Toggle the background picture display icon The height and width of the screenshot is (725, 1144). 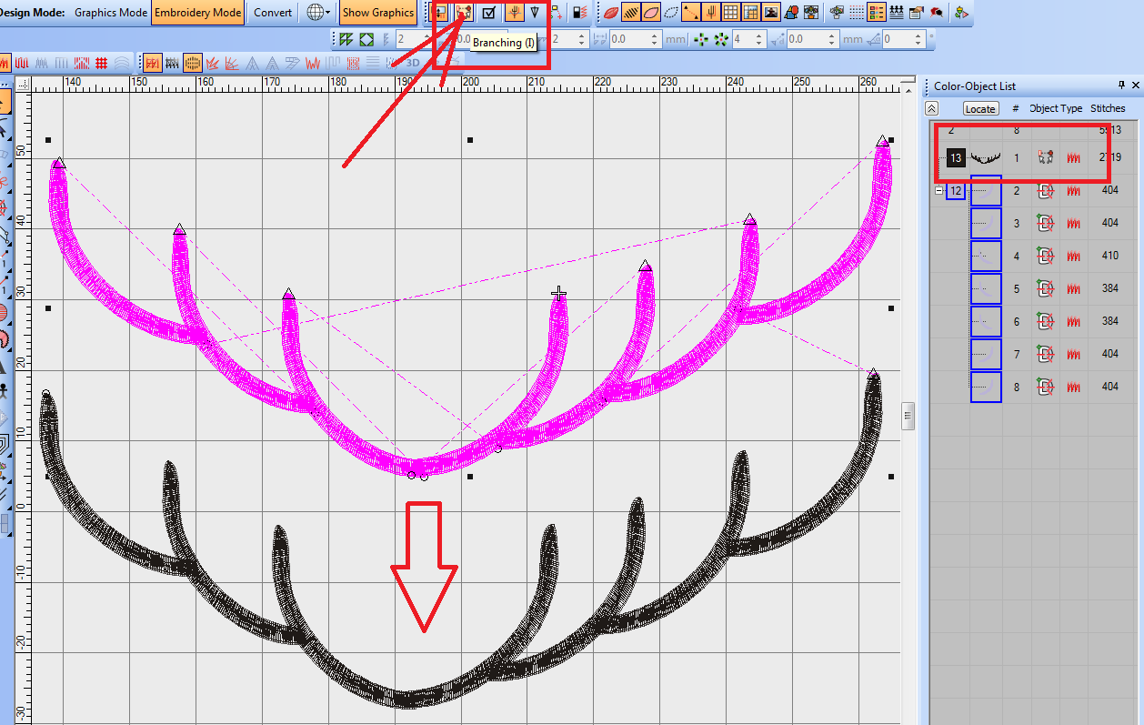[x=771, y=13]
